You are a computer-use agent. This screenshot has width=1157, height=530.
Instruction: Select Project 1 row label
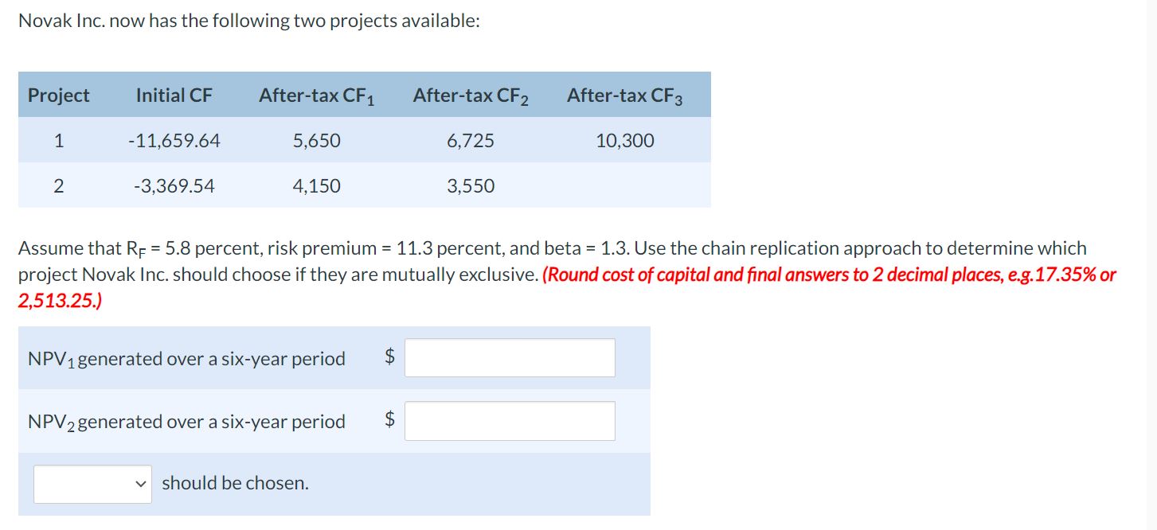[58, 140]
